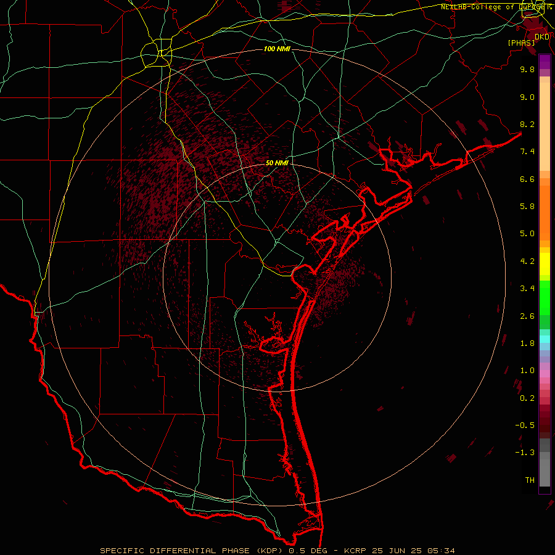555x555 pixels.
Task: Click the [PHAS] legend heading
Action: 521,43
